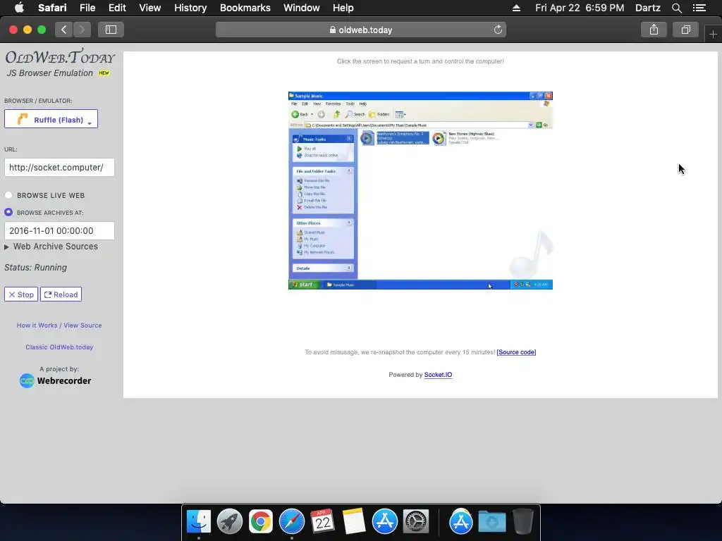Select the Browse Archives At radio button

pyautogui.click(x=8, y=212)
